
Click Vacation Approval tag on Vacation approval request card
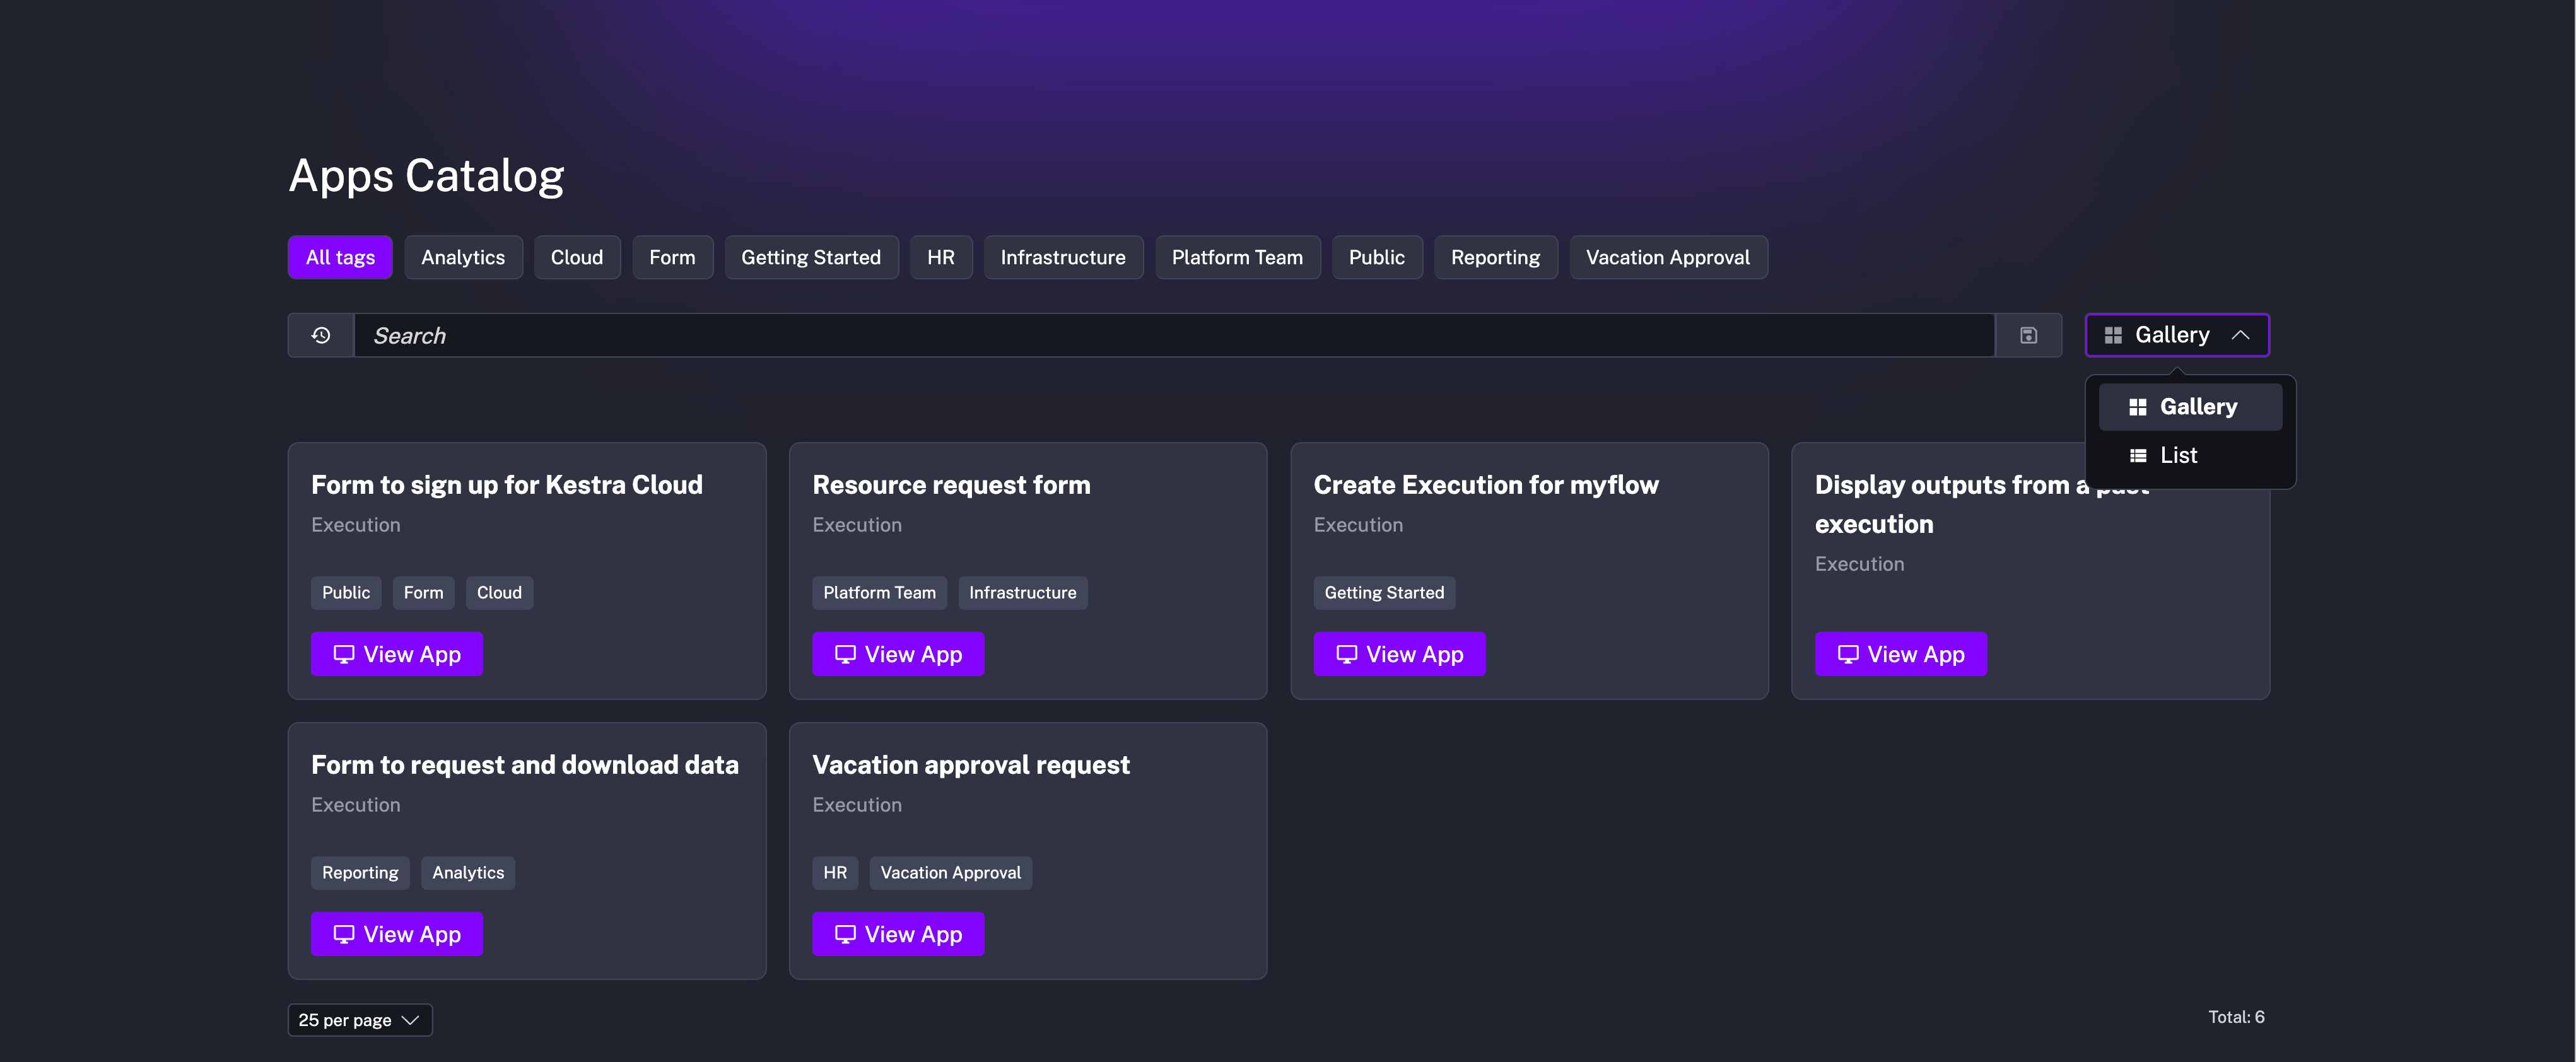tap(950, 873)
